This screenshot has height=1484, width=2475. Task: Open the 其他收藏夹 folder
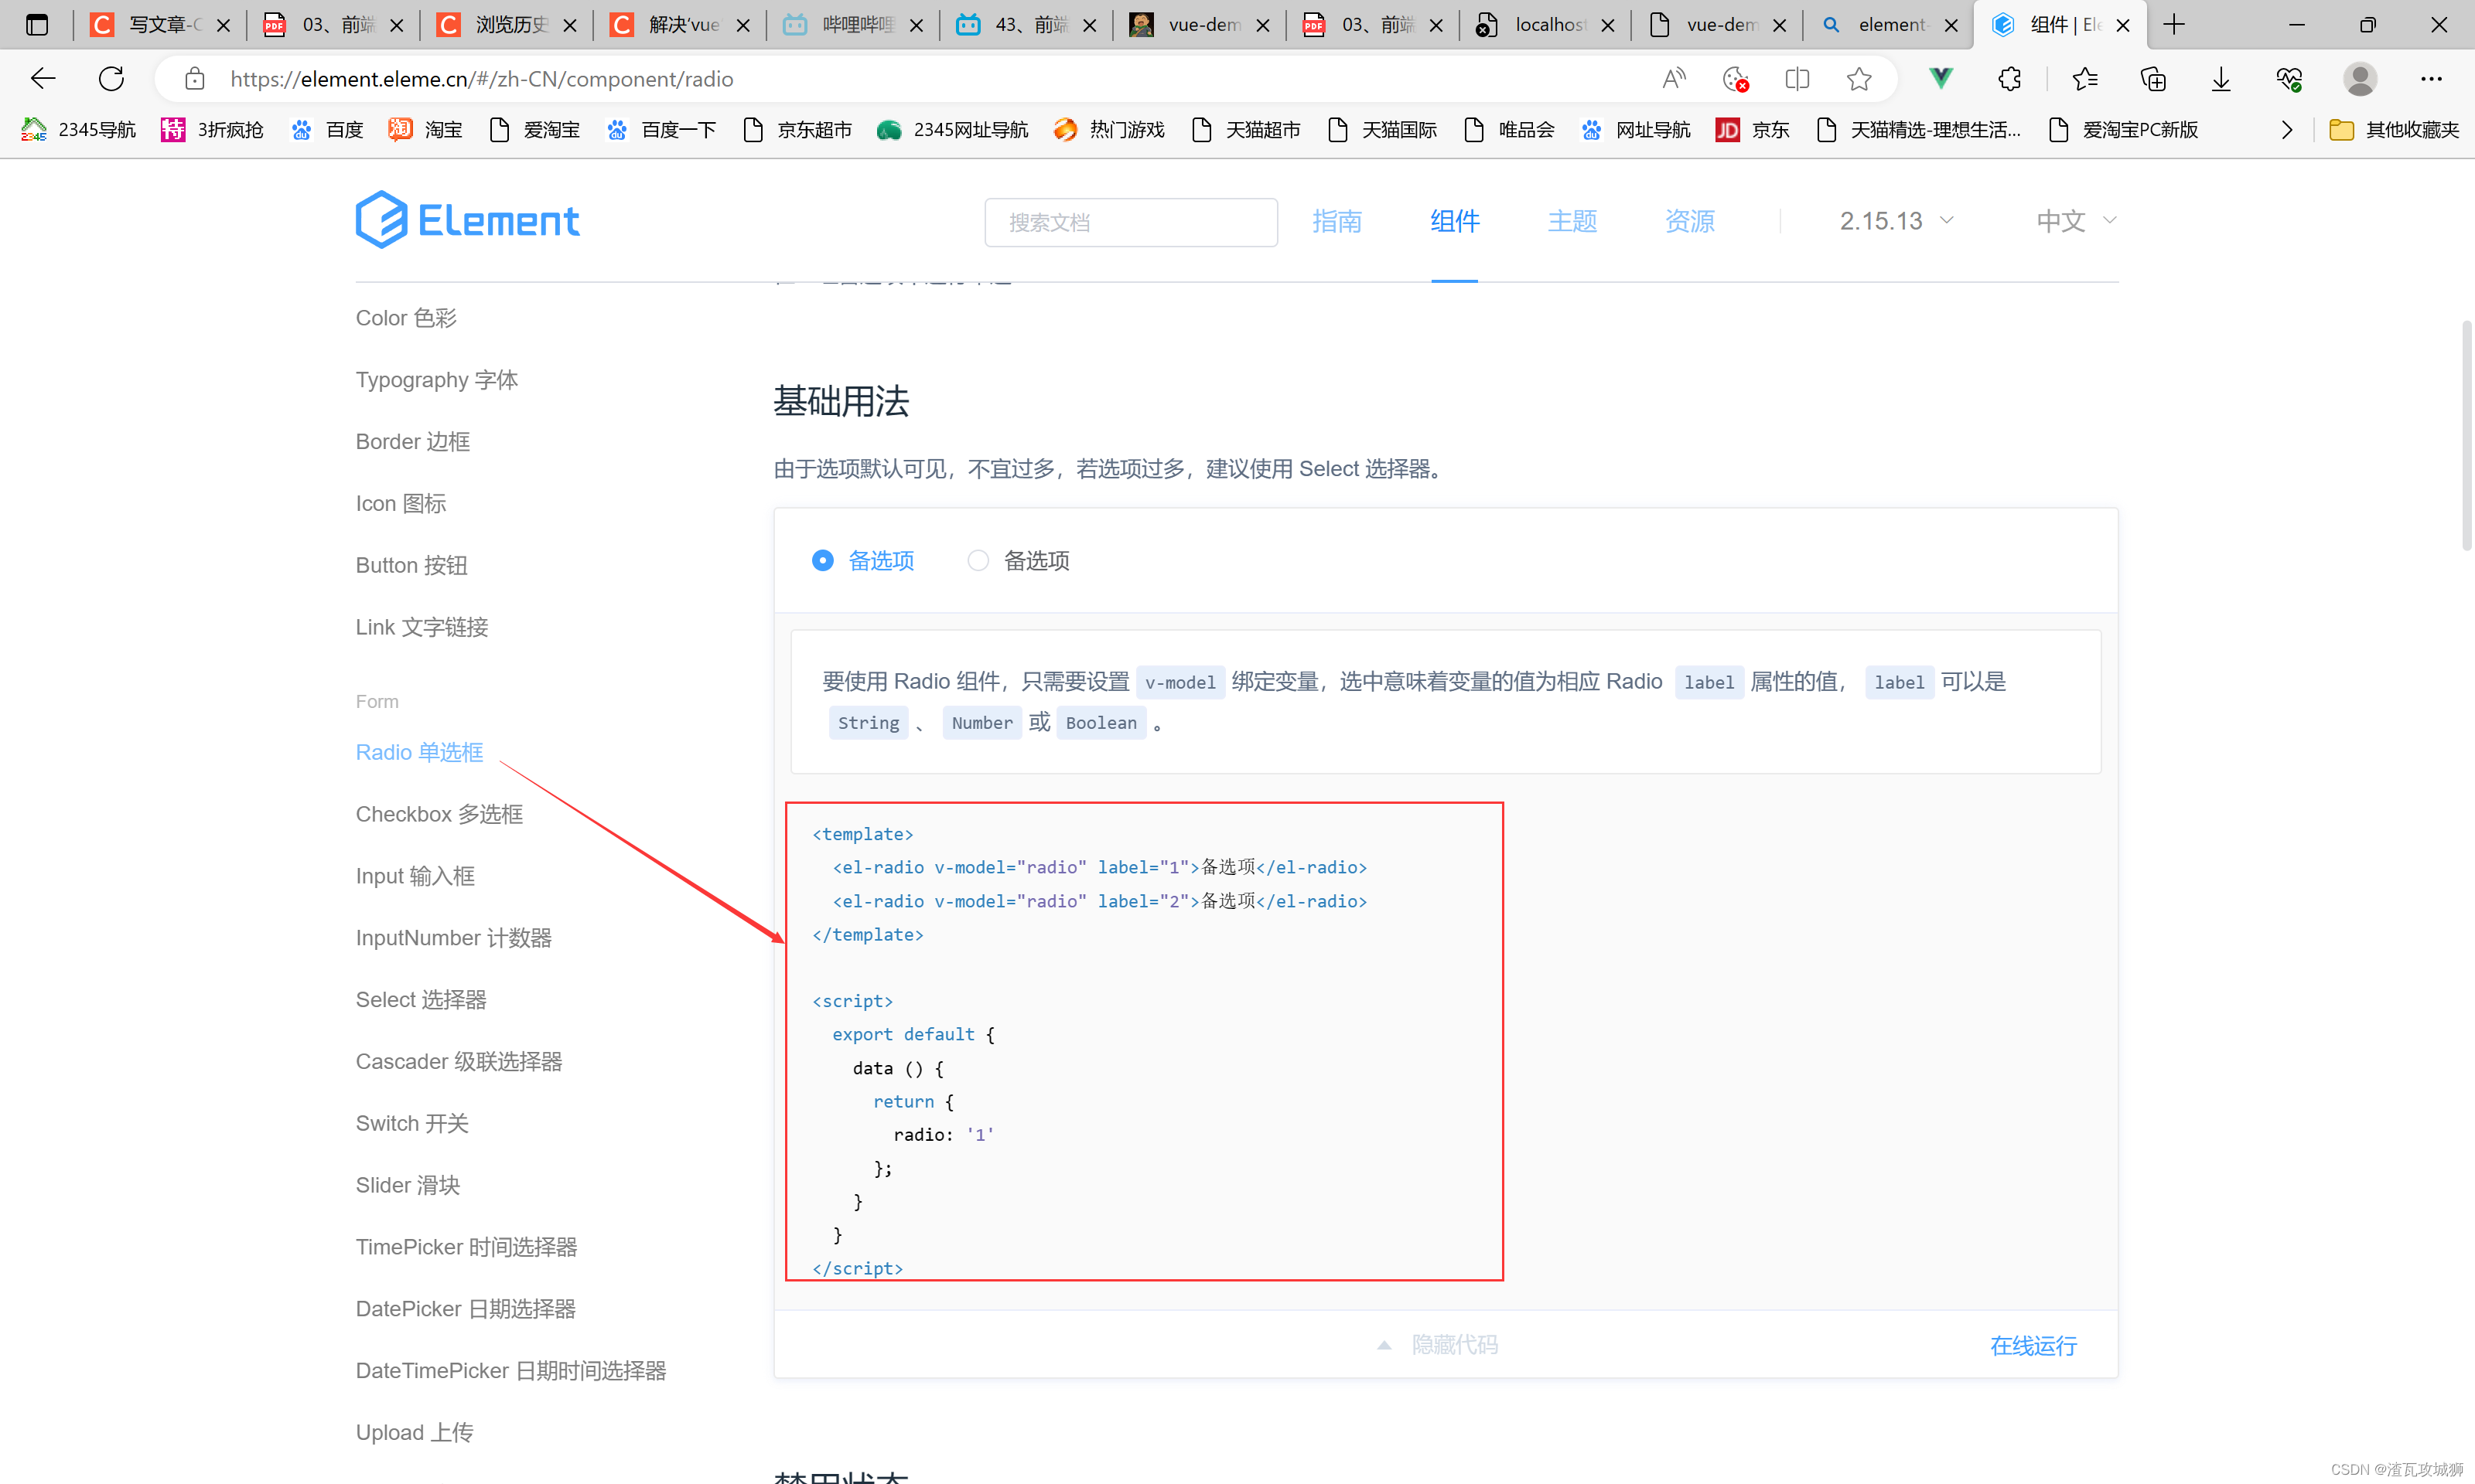coord(2394,130)
